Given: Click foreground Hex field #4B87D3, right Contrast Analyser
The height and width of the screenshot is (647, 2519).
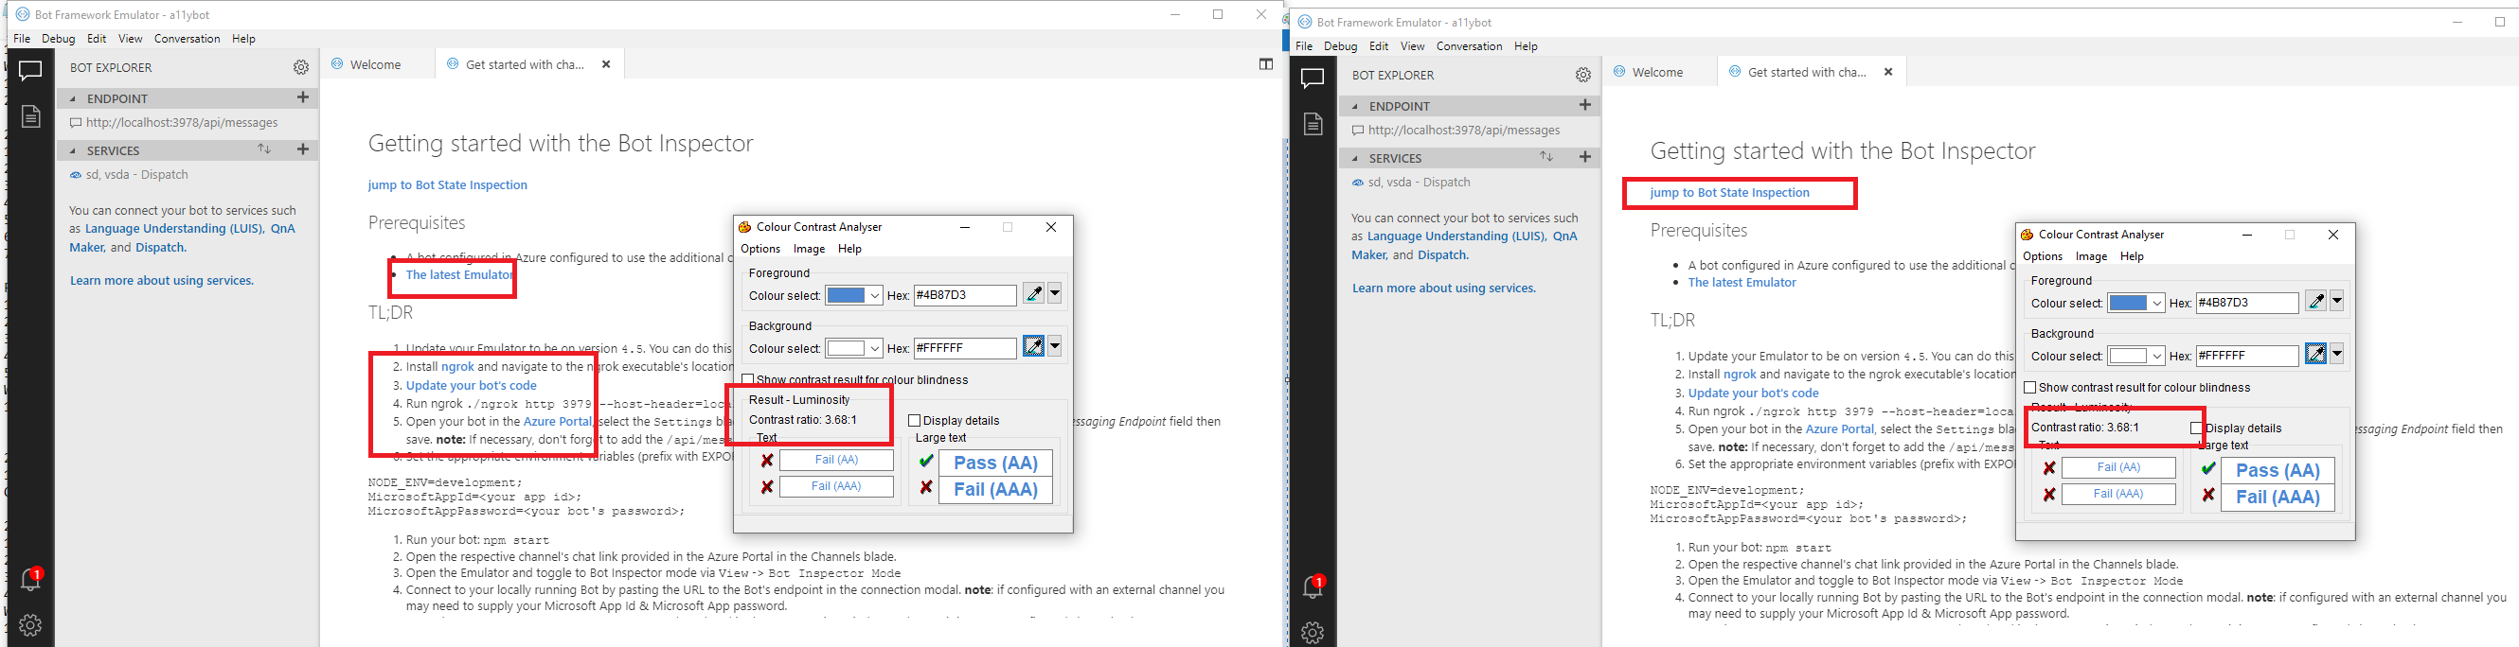Looking at the screenshot, I should 2247,303.
